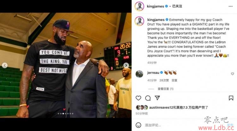Like jerreau's comment heart
237x131 pixels.
click(x=232, y=74)
